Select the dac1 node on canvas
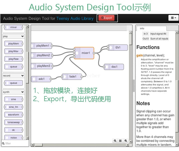The height and width of the screenshot is (151, 179). 114,67
